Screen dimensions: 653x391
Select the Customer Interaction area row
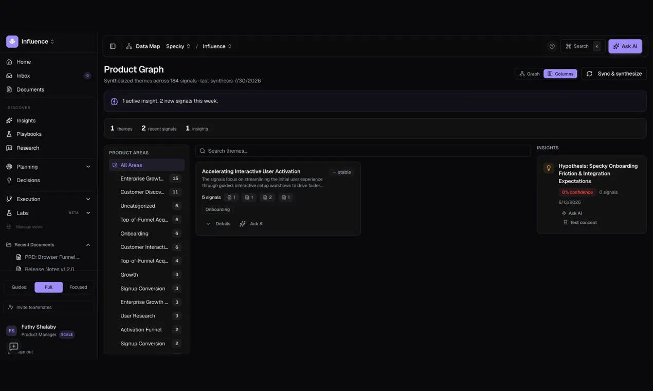pyautogui.click(x=147, y=247)
